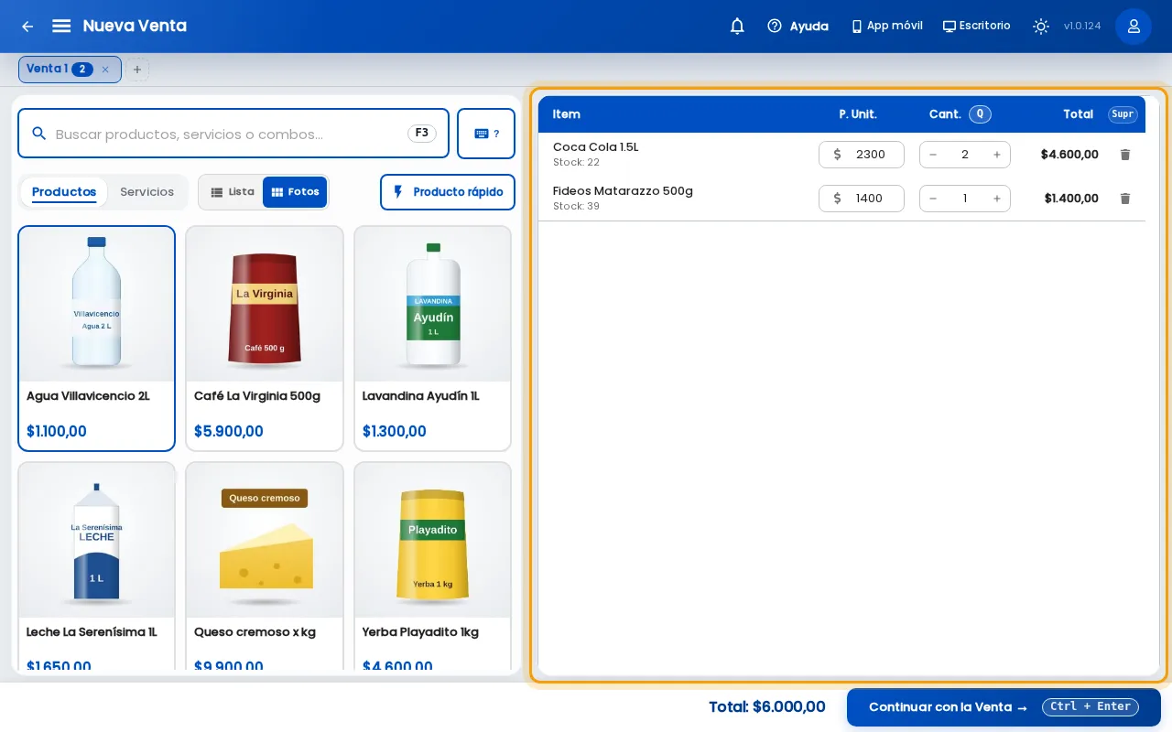Increase Fideos Matarazzo quantity
The image size is (1172, 732).
(997, 199)
